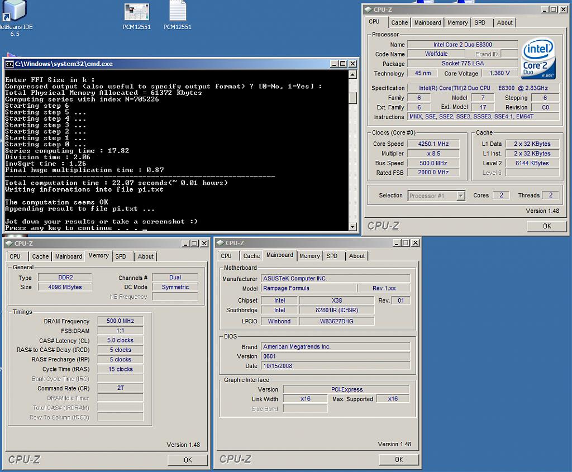Click the cmd scrollbar up arrow
Viewport: 572px width, 472px height.
[352, 75]
